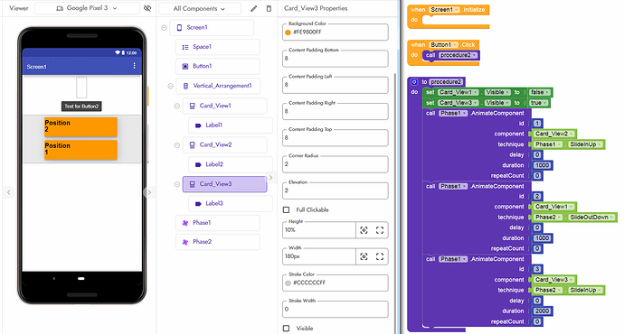Click the rename pencil icon
Image resolution: width=624 pixels, height=334 pixels.
tap(254, 8)
